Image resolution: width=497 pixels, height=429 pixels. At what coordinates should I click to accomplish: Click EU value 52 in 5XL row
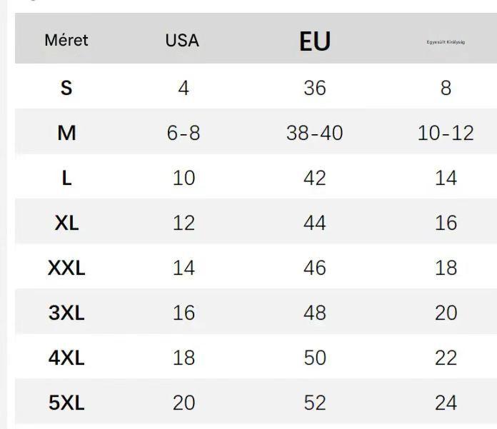(314, 403)
